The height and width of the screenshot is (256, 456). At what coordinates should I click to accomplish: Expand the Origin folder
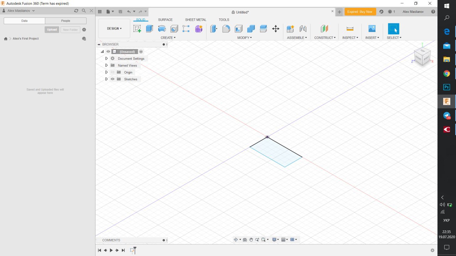106,72
